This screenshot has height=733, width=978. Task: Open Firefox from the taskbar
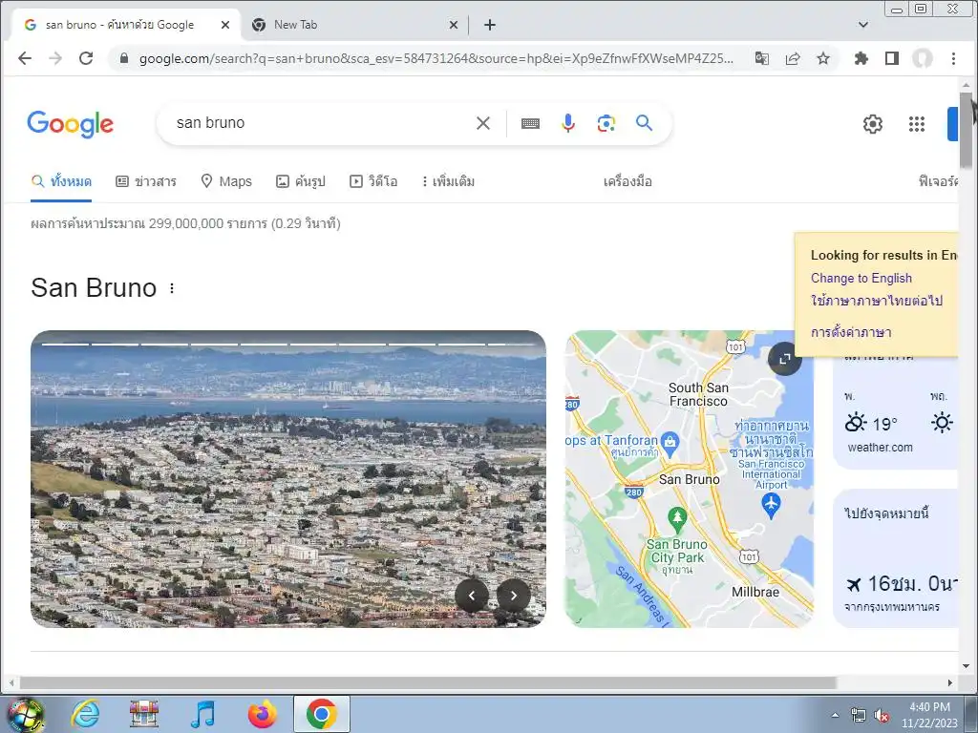coord(262,714)
